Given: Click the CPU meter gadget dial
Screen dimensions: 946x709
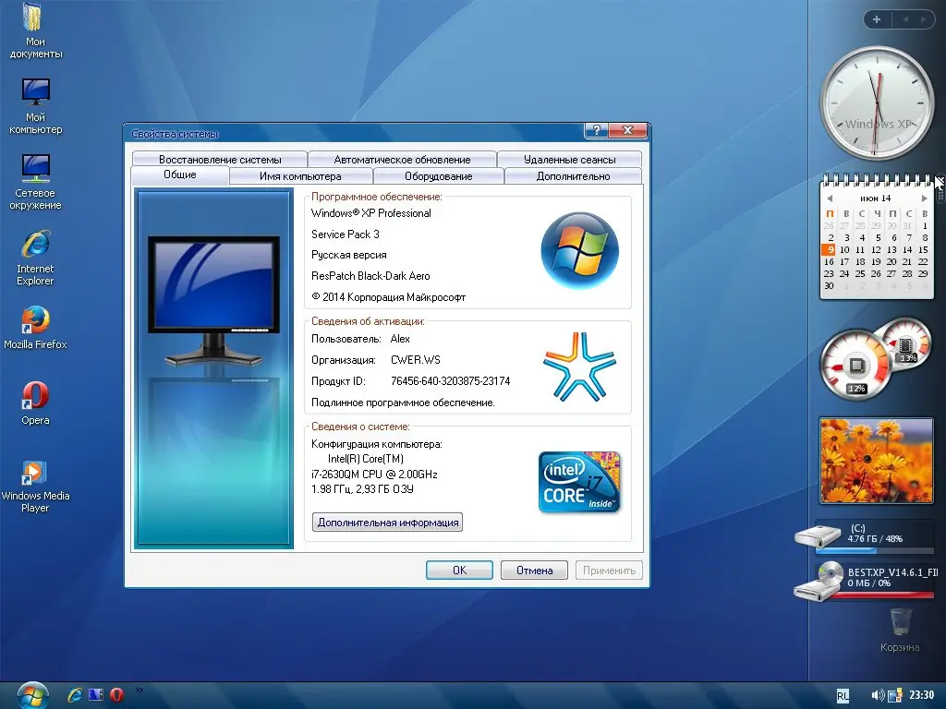Looking at the screenshot, I should (x=855, y=365).
